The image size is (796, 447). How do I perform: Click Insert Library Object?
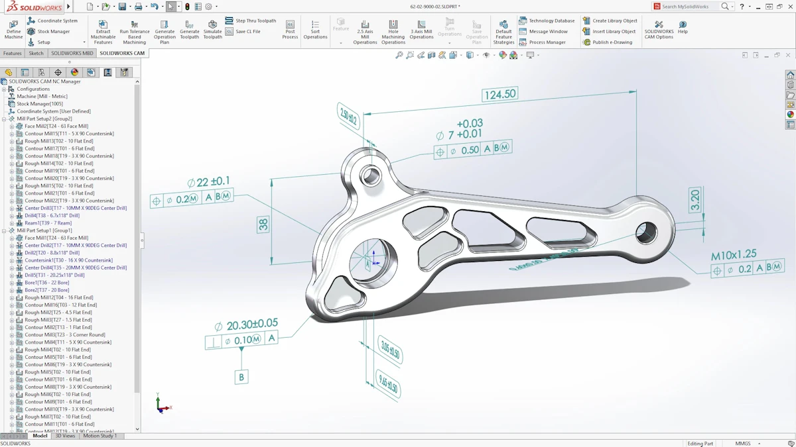click(609, 31)
